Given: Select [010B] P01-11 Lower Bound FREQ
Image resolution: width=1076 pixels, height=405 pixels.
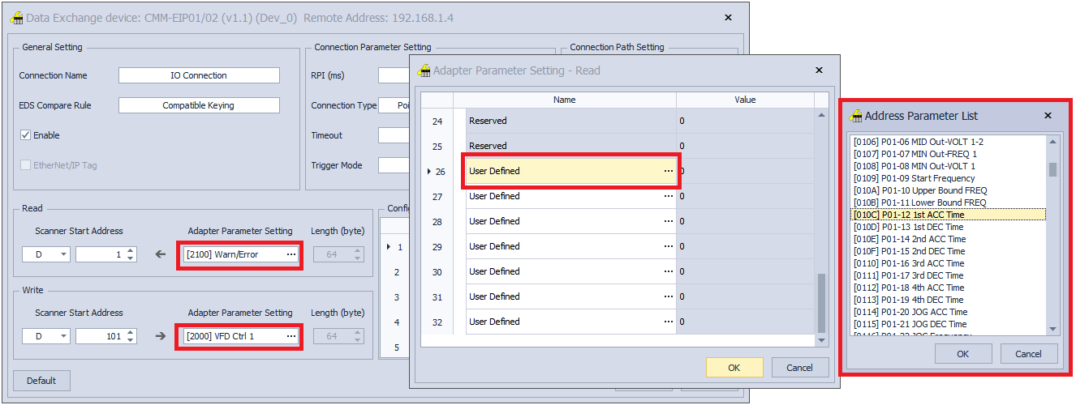Looking at the screenshot, I should (948, 202).
